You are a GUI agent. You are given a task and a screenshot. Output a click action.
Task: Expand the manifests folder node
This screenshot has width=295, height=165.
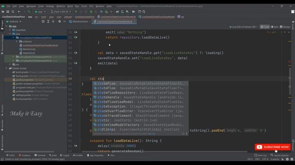tap(10, 30)
